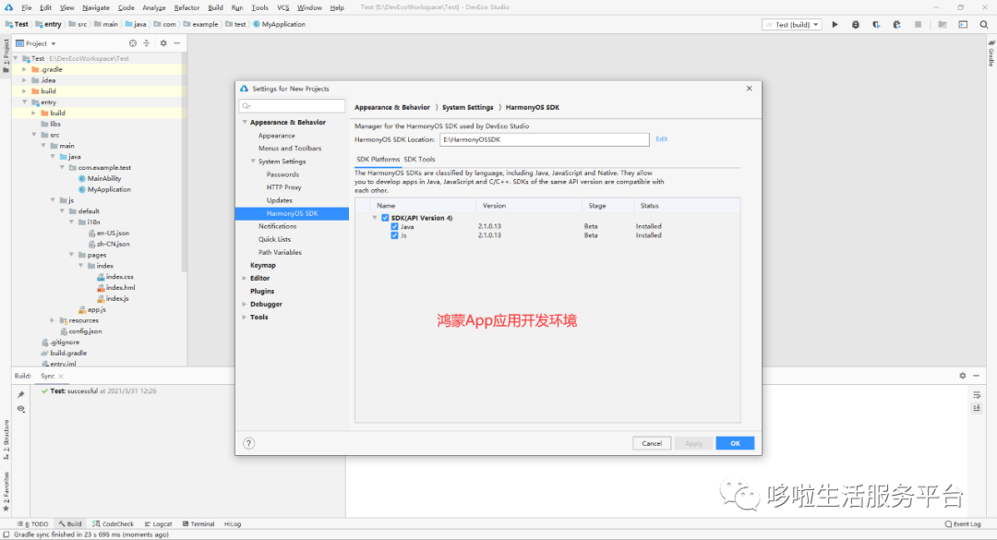Open the HiLog tool window tab

[x=232, y=524]
